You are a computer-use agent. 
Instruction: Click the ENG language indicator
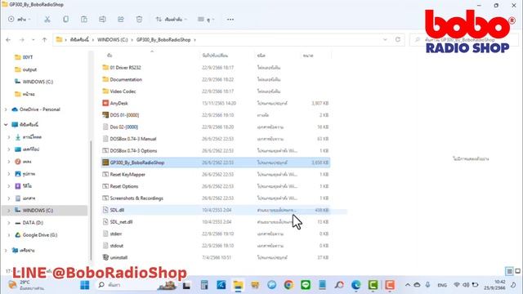(x=442, y=285)
